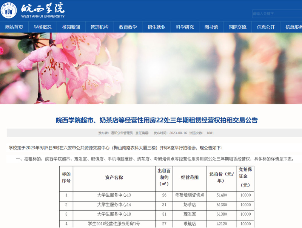Click the publish date 2023-08-16
This screenshot has width=302, height=228.
click(178, 133)
